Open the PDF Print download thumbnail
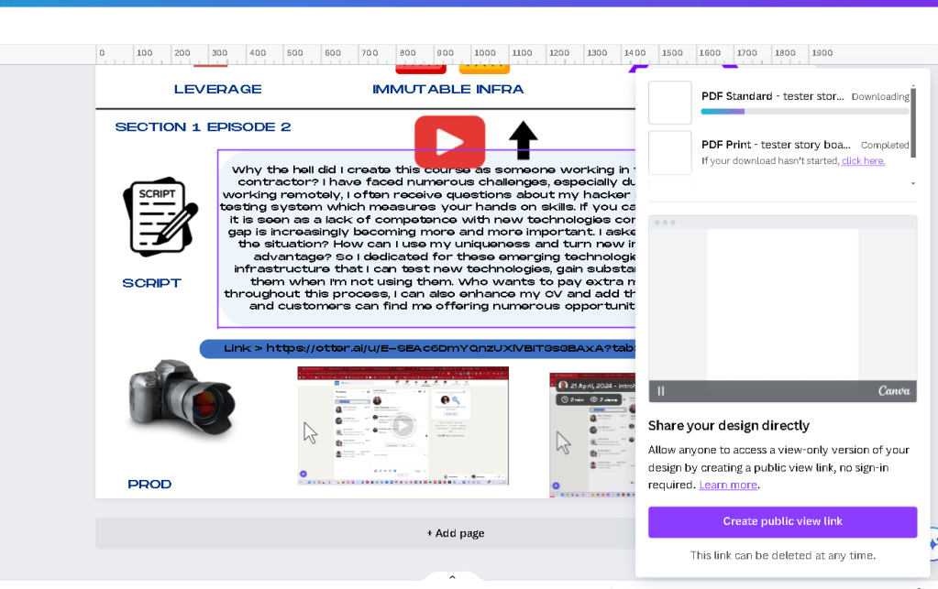 670,153
